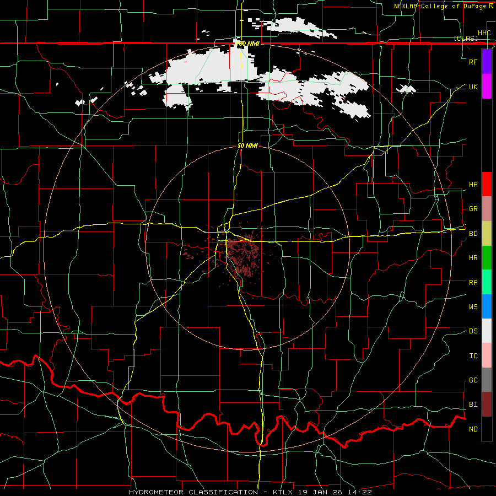This screenshot has width=496, height=496.
Task: Click the UK legend label
Action: [473, 87]
